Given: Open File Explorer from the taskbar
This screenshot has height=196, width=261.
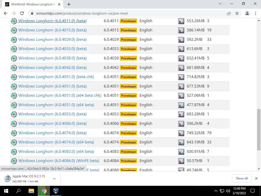Looking at the screenshot, I should pos(31,191).
